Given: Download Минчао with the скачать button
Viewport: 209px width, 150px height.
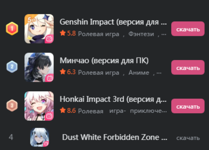Looking at the screenshot, I should click(x=188, y=67).
